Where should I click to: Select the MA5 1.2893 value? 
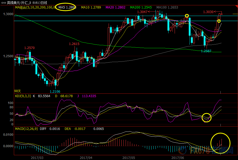pos(67,7)
